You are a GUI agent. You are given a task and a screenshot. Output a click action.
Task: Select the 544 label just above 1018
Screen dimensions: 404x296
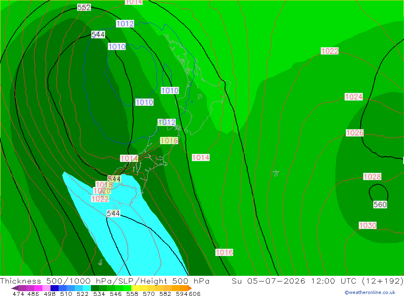[114, 179]
